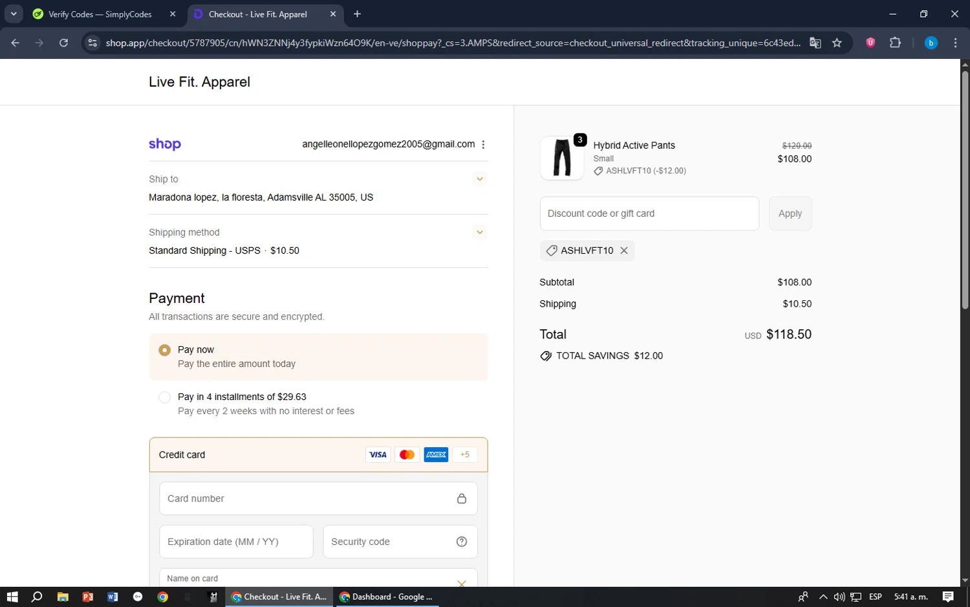Click the Standard Shipping - USPS text
The height and width of the screenshot is (607, 970).
click(x=204, y=250)
